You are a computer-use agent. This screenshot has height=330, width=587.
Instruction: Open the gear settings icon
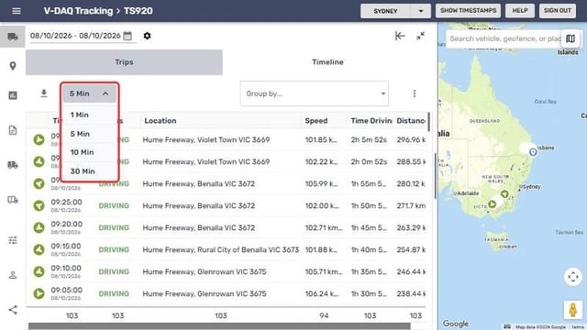(x=147, y=36)
